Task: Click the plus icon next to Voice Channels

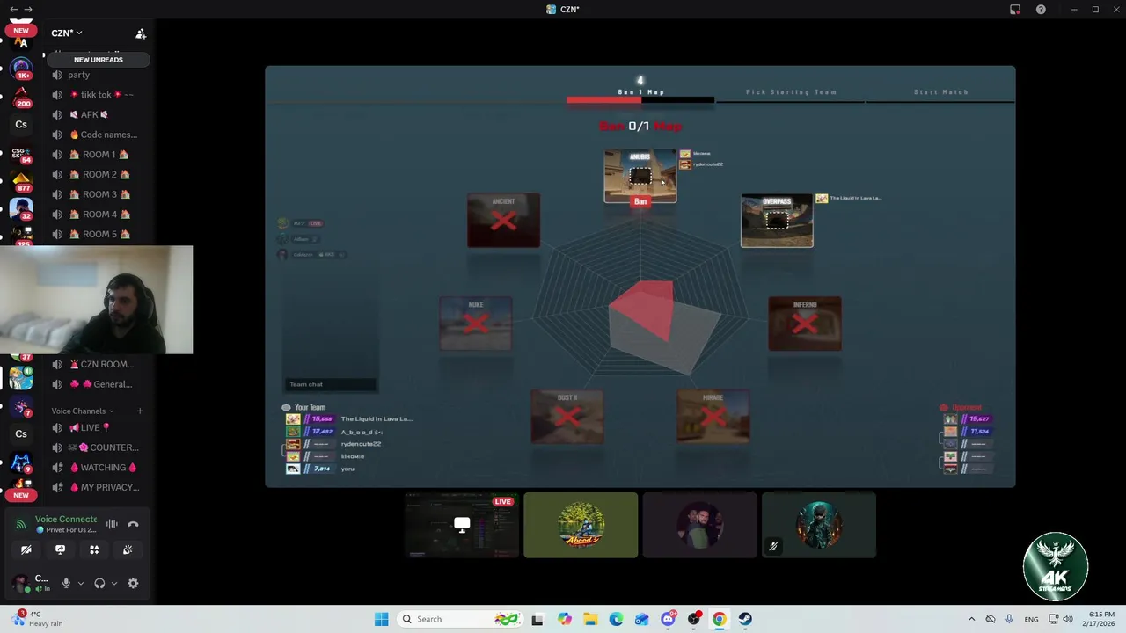Action: [139, 411]
